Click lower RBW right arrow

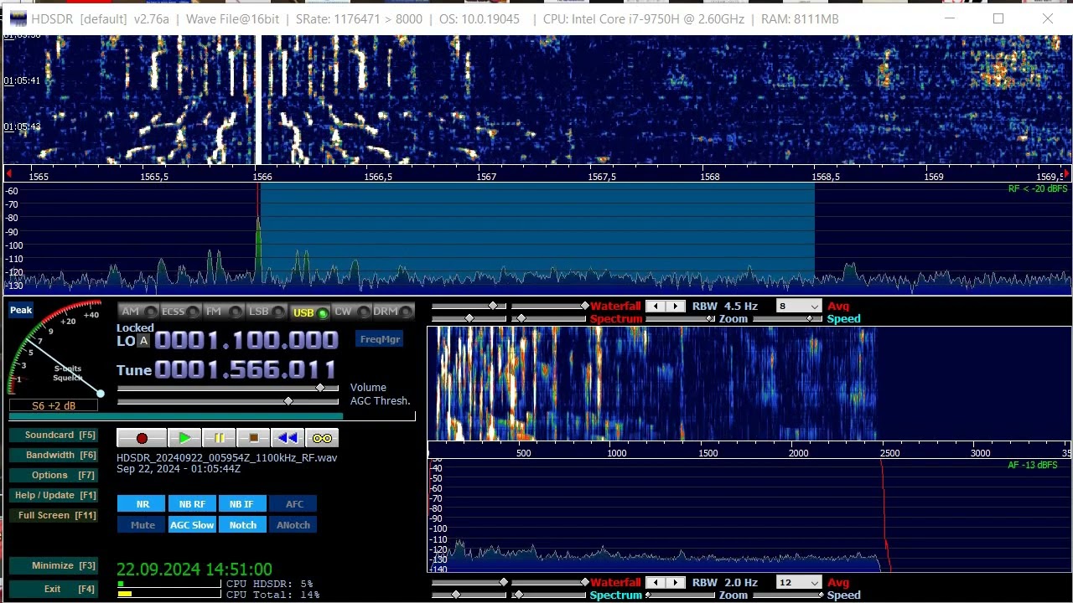point(676,582)
